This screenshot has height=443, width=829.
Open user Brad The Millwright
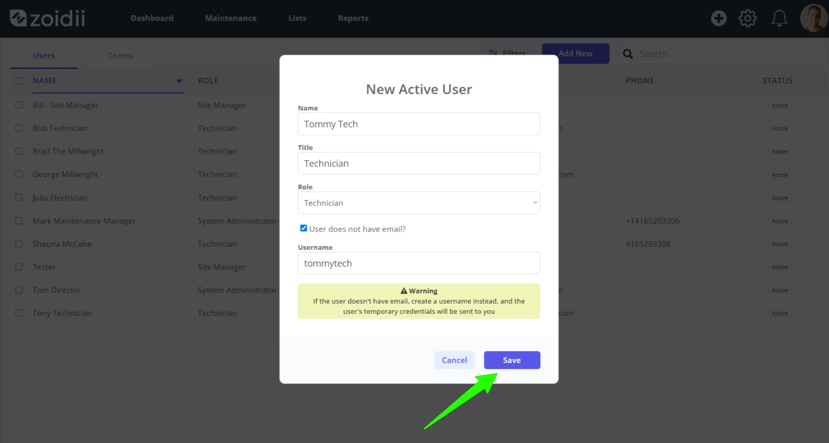(69, 151)
